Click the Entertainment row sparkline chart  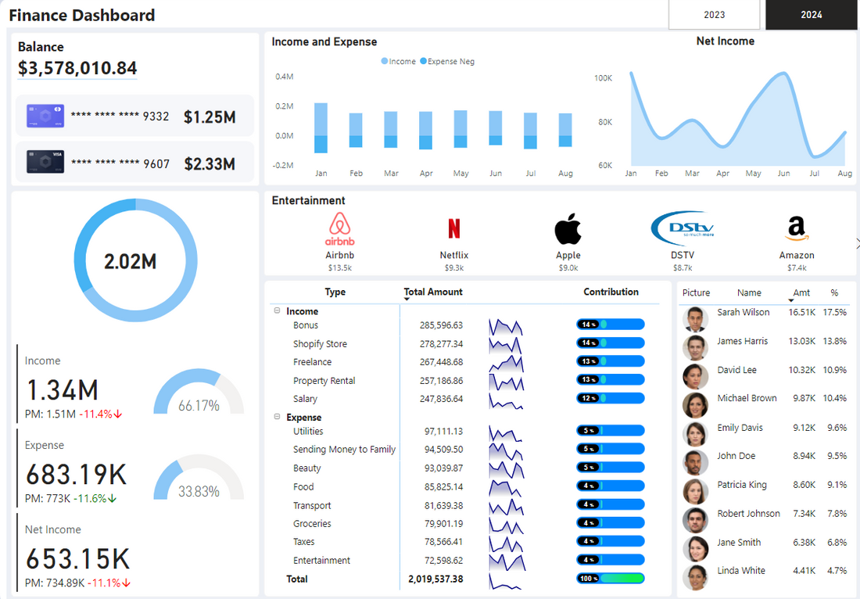(507, 561)
